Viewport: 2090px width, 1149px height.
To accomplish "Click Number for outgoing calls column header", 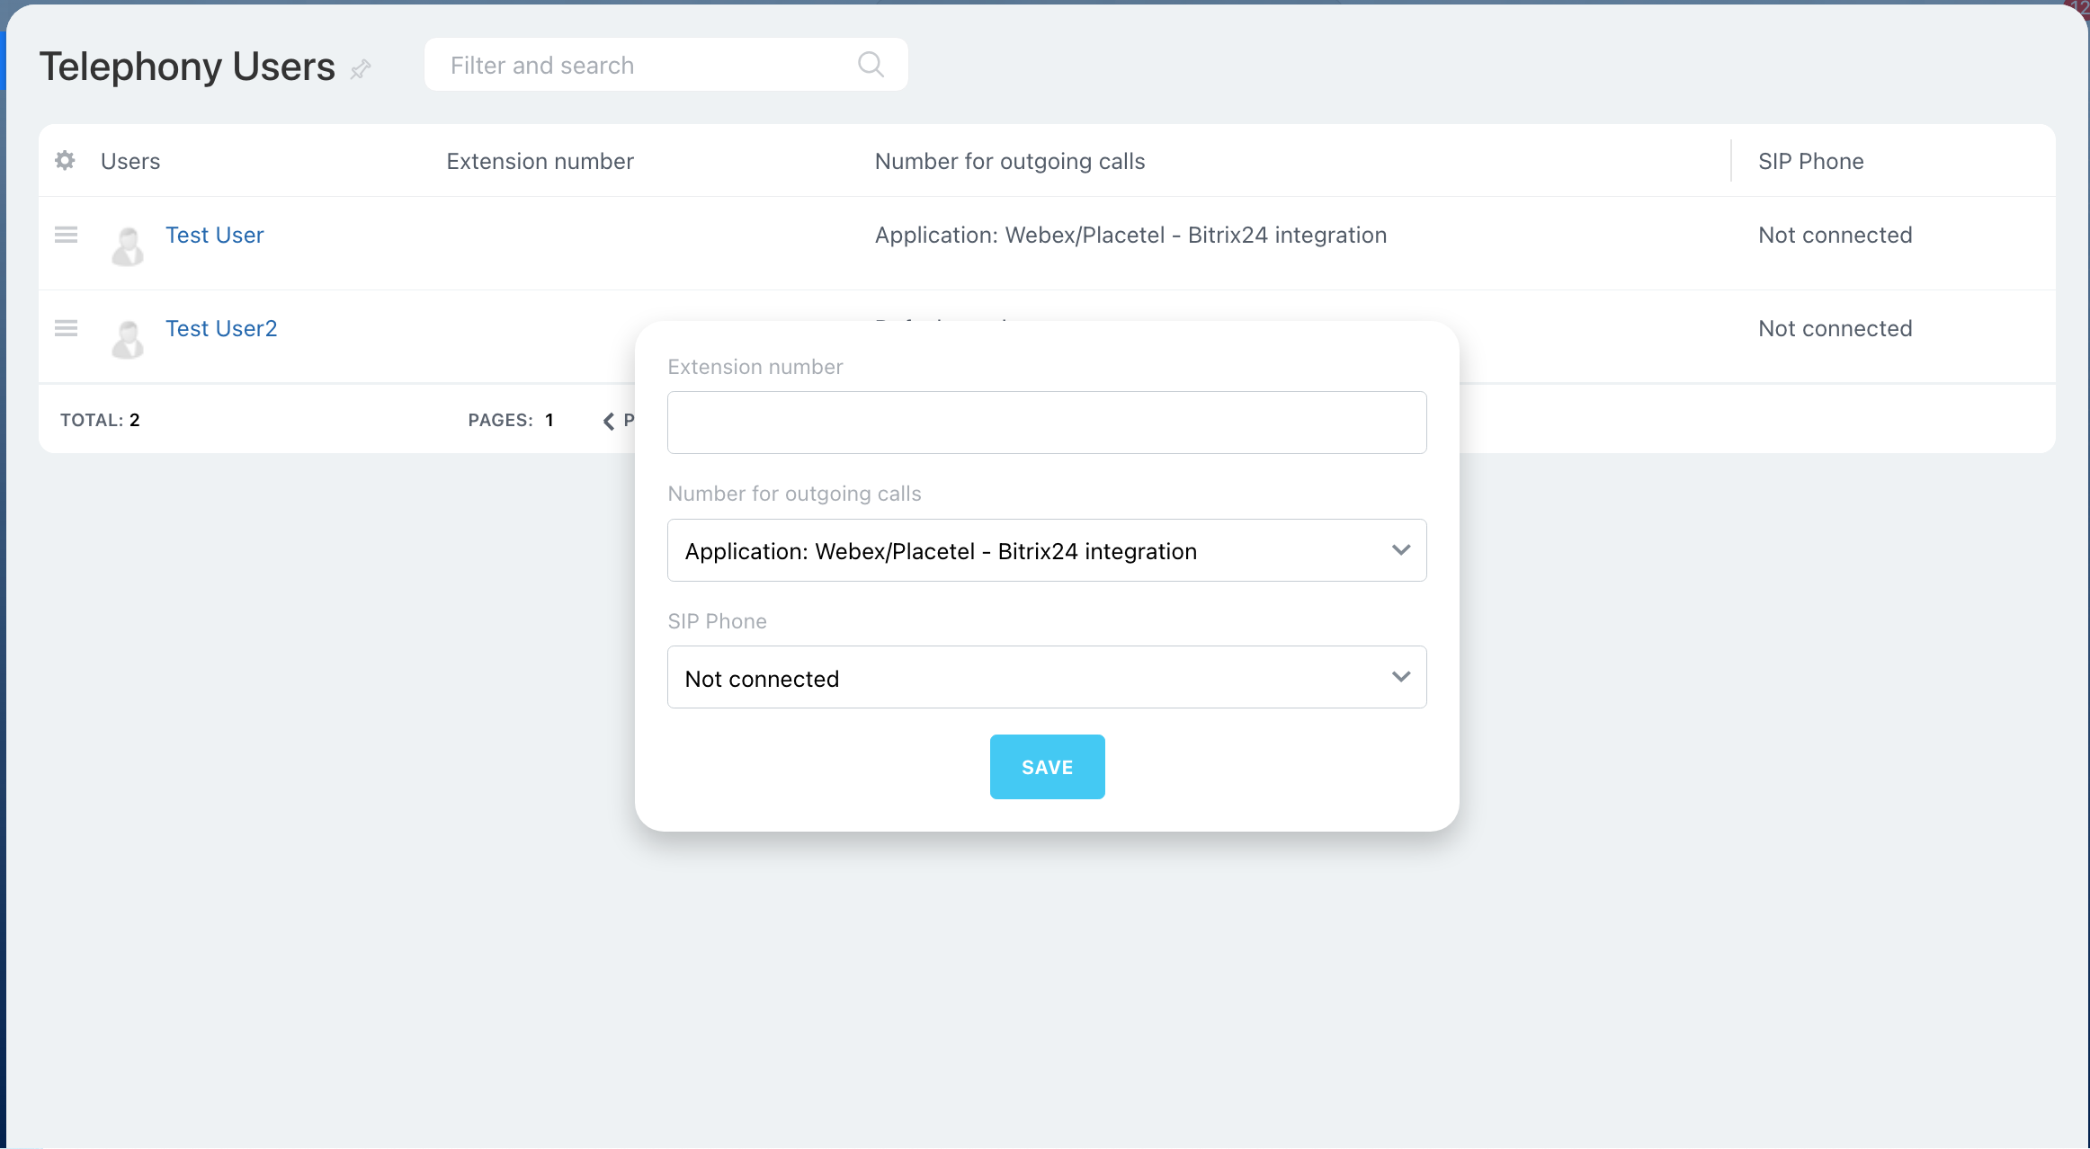I will pos(1009,161).
